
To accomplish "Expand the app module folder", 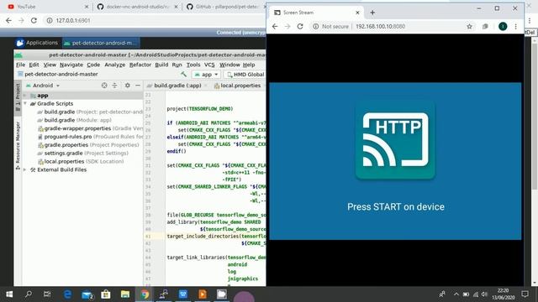I will [x=24, y=96].
